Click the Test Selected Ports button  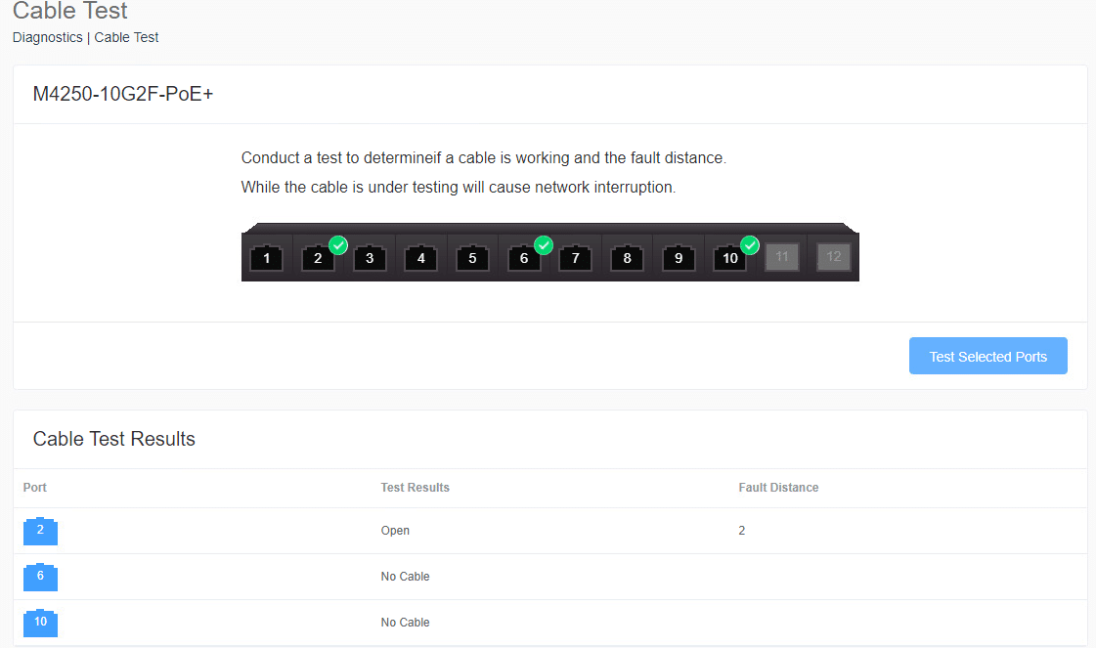(987, 356)
